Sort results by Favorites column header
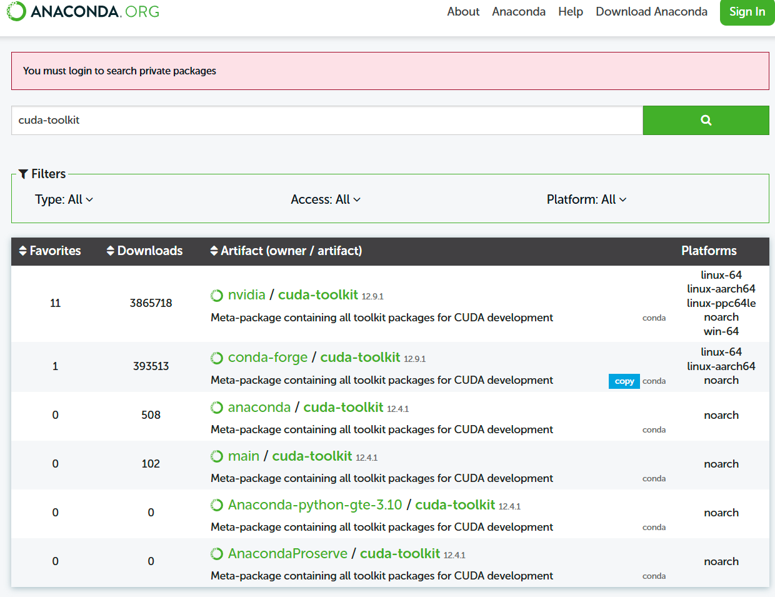The height and width of the screenshot is (597, 775). tap(50, 251)
